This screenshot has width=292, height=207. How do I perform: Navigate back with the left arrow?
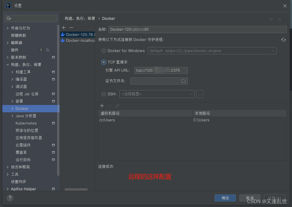pos(272,19)
